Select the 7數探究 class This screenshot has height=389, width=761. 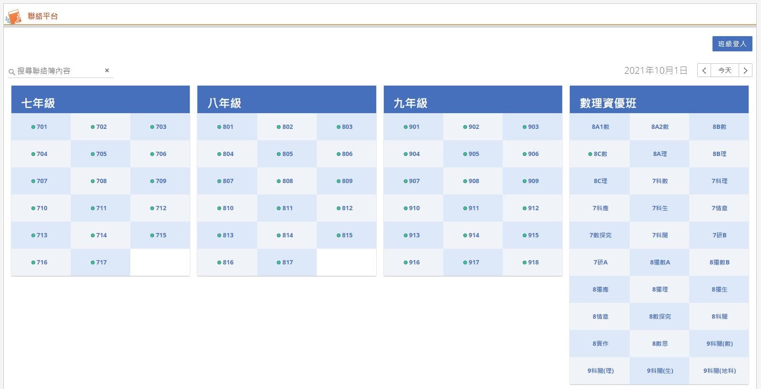point(600,235)
